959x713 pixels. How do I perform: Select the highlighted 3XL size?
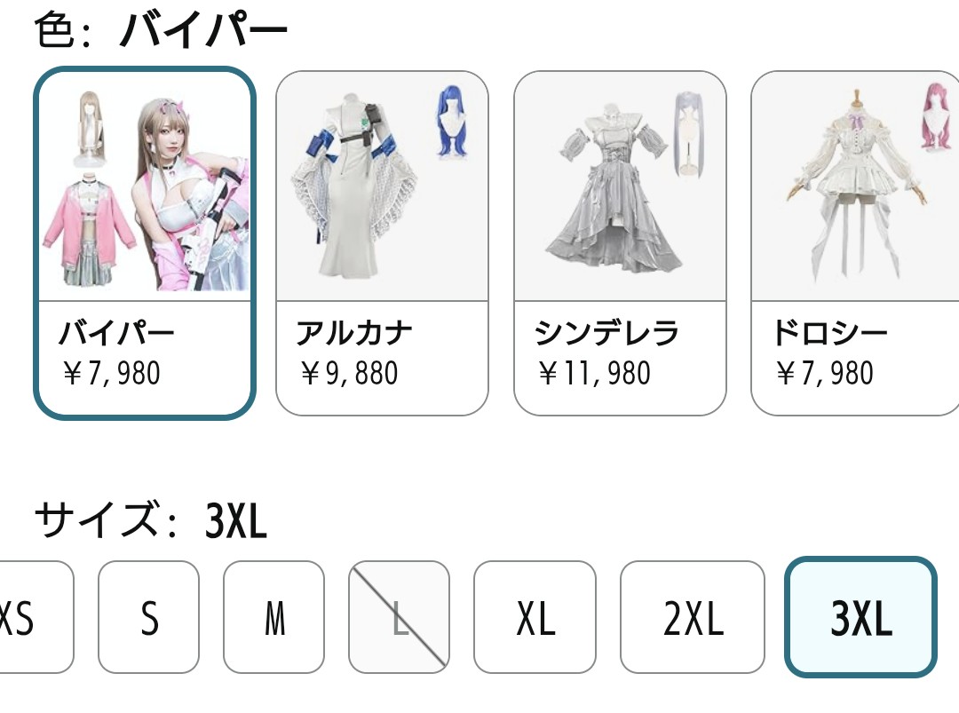[x=860, y=617]
